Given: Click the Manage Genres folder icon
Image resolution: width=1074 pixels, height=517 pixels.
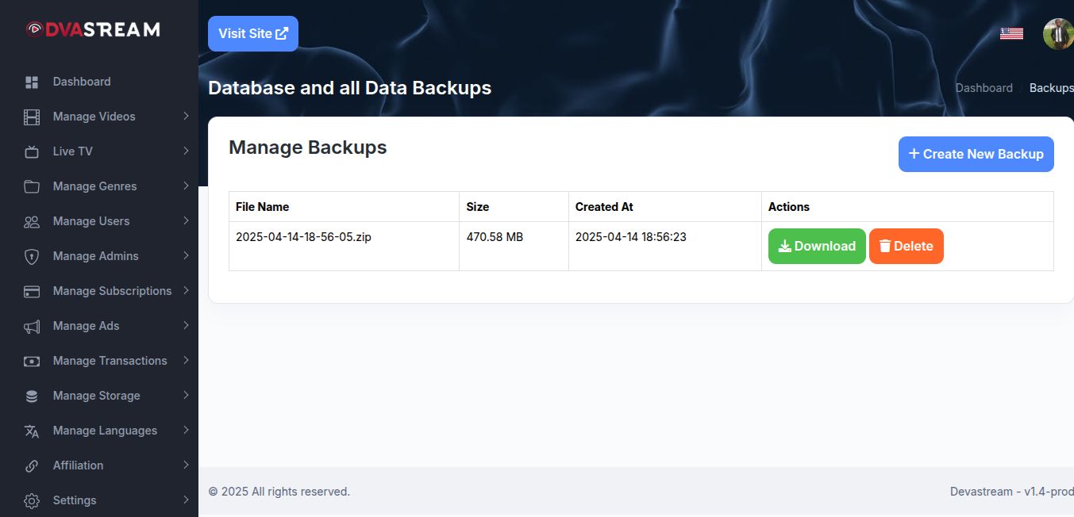Looking at the screenshot, I should (32, 186).
